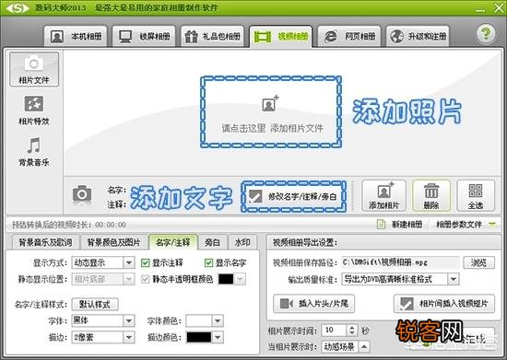Viewport: 507px width, 360px height.
Task: Click the pencil icon in 修改名字 button
Action: (x=255, y=196)
